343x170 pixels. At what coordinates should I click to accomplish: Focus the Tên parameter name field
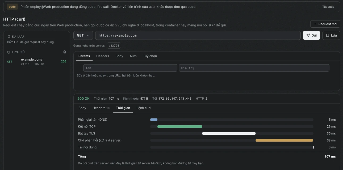(x=130, y=68)
